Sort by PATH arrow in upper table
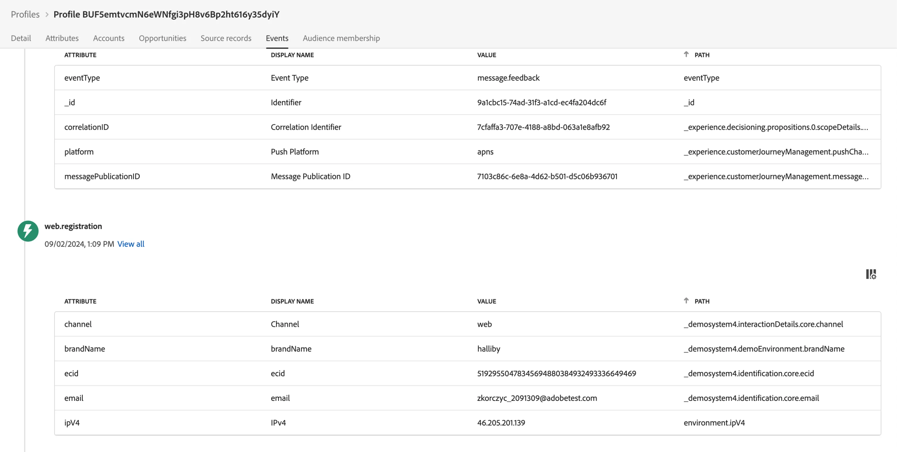897x452 pixels. [x=686, y=54]
